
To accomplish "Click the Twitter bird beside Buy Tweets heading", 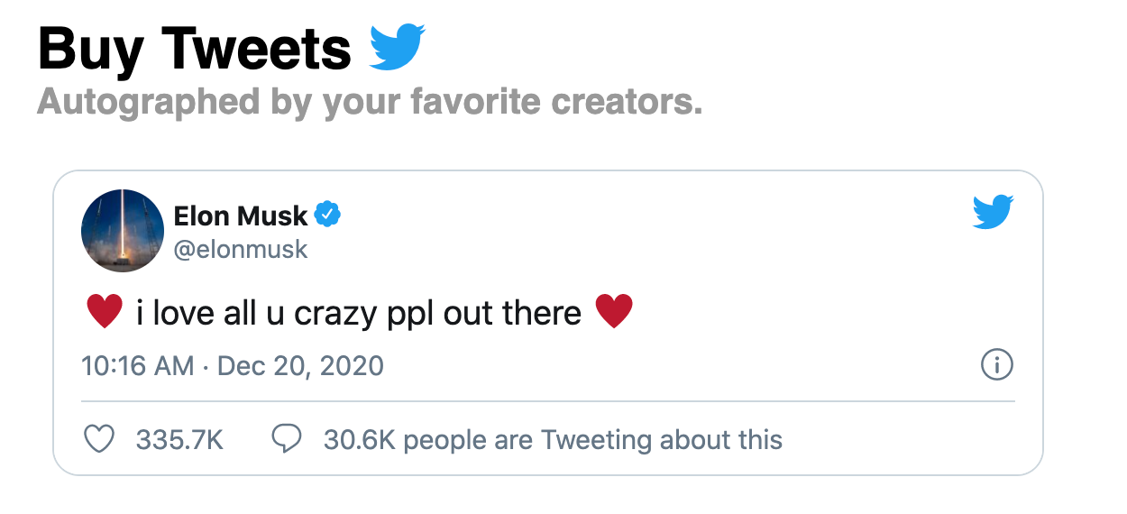I will (x=398, y=48).
